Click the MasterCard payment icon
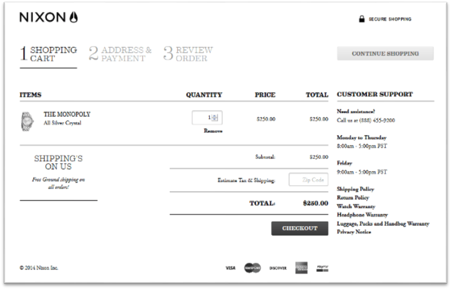 pos(252,268)
